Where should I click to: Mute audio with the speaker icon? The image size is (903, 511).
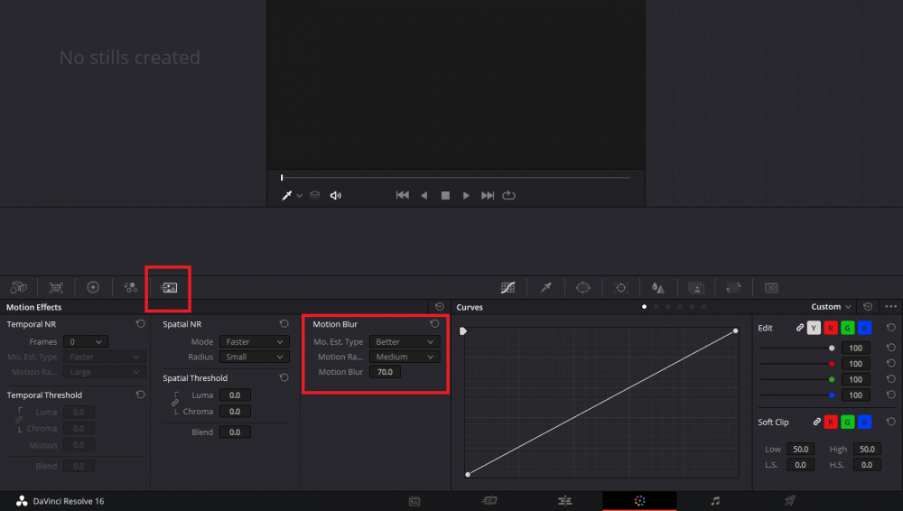pyautogui.click(x=336, y=195)
